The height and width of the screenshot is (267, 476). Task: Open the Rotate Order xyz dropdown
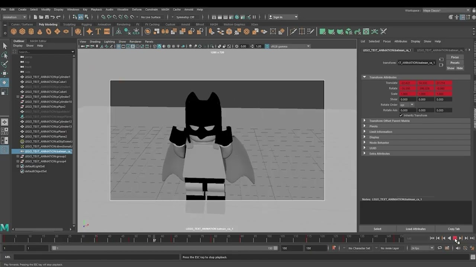(x=406, y=105)
